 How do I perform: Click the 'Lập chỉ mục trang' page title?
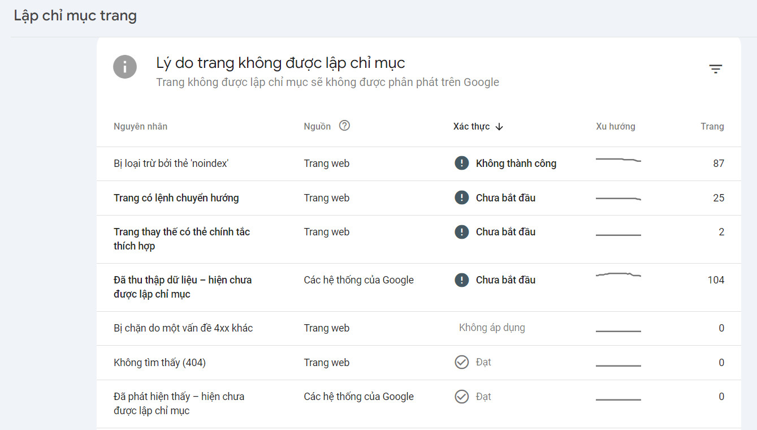click(75, 16)
